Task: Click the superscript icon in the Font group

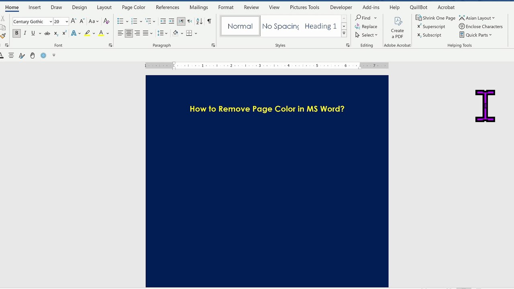Action: [x=64, y=33]
